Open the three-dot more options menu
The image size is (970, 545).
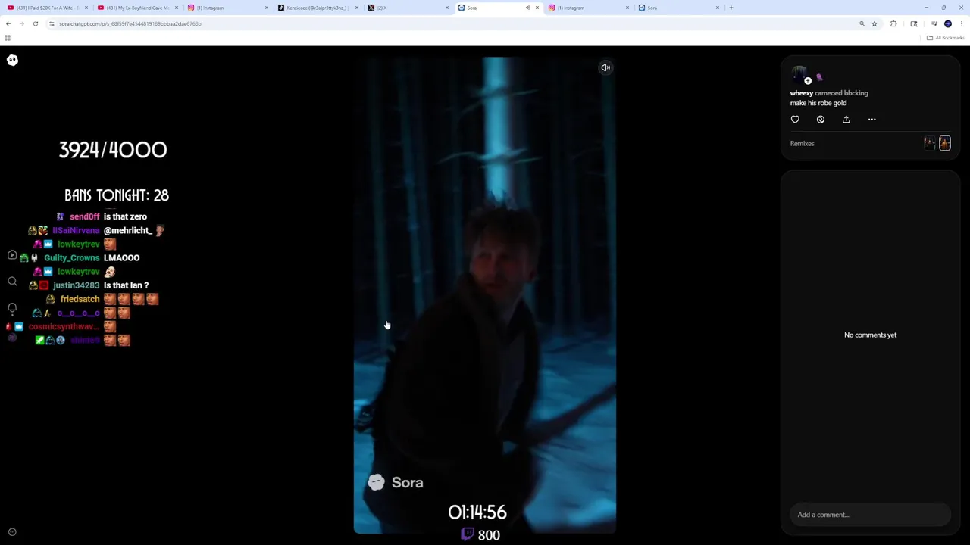point(871,120)
